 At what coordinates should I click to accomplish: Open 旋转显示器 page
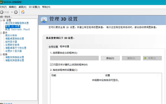click(x=11, y=42)
